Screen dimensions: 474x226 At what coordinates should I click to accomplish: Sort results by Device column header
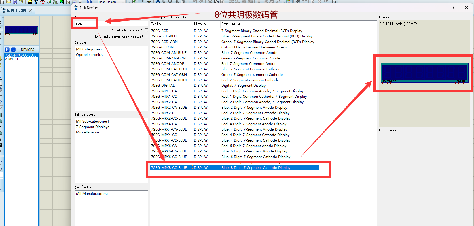click(171, 24)
